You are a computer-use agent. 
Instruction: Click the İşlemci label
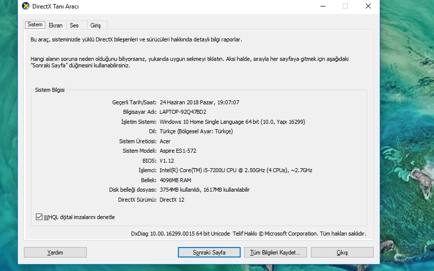[x=147, y=170]
